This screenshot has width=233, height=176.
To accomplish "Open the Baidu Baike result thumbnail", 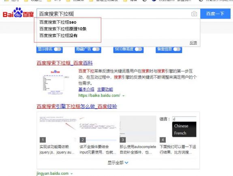I will (x=56, y=82).
